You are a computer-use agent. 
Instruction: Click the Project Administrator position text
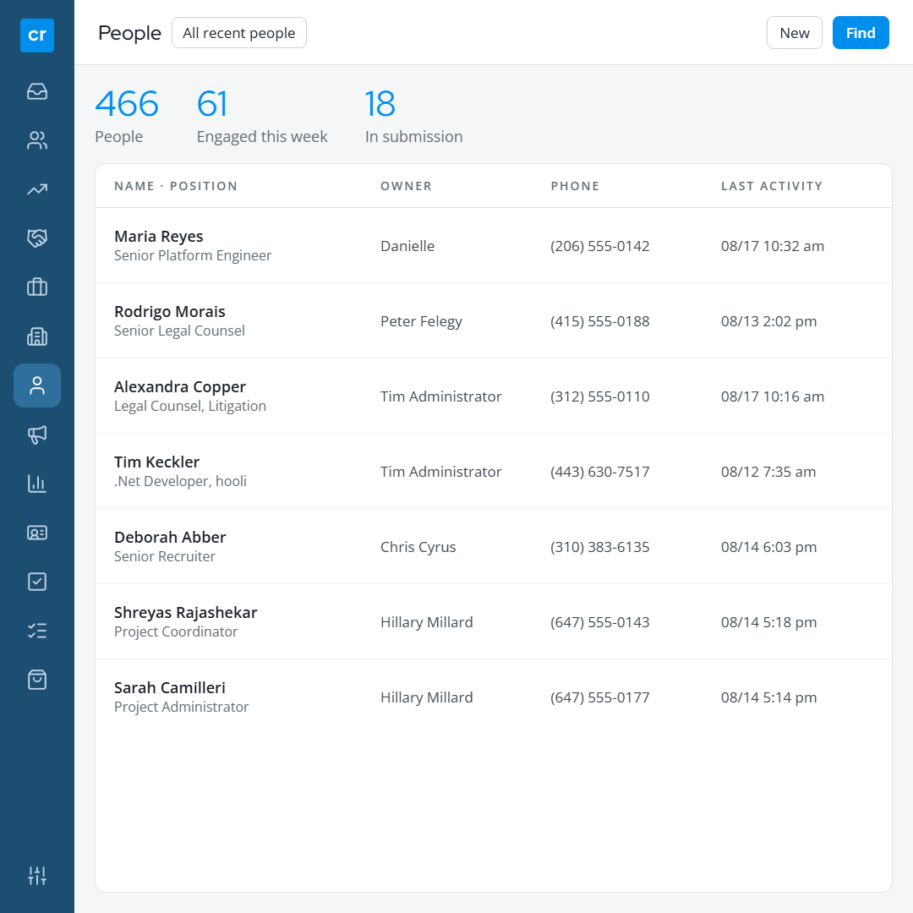click(x=181, y=707)
